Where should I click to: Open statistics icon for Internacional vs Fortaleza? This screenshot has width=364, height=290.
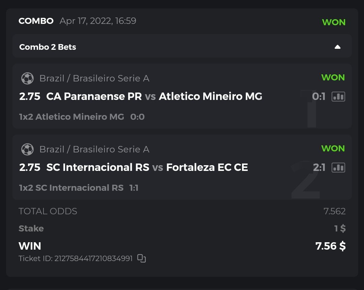coord(338,167)
